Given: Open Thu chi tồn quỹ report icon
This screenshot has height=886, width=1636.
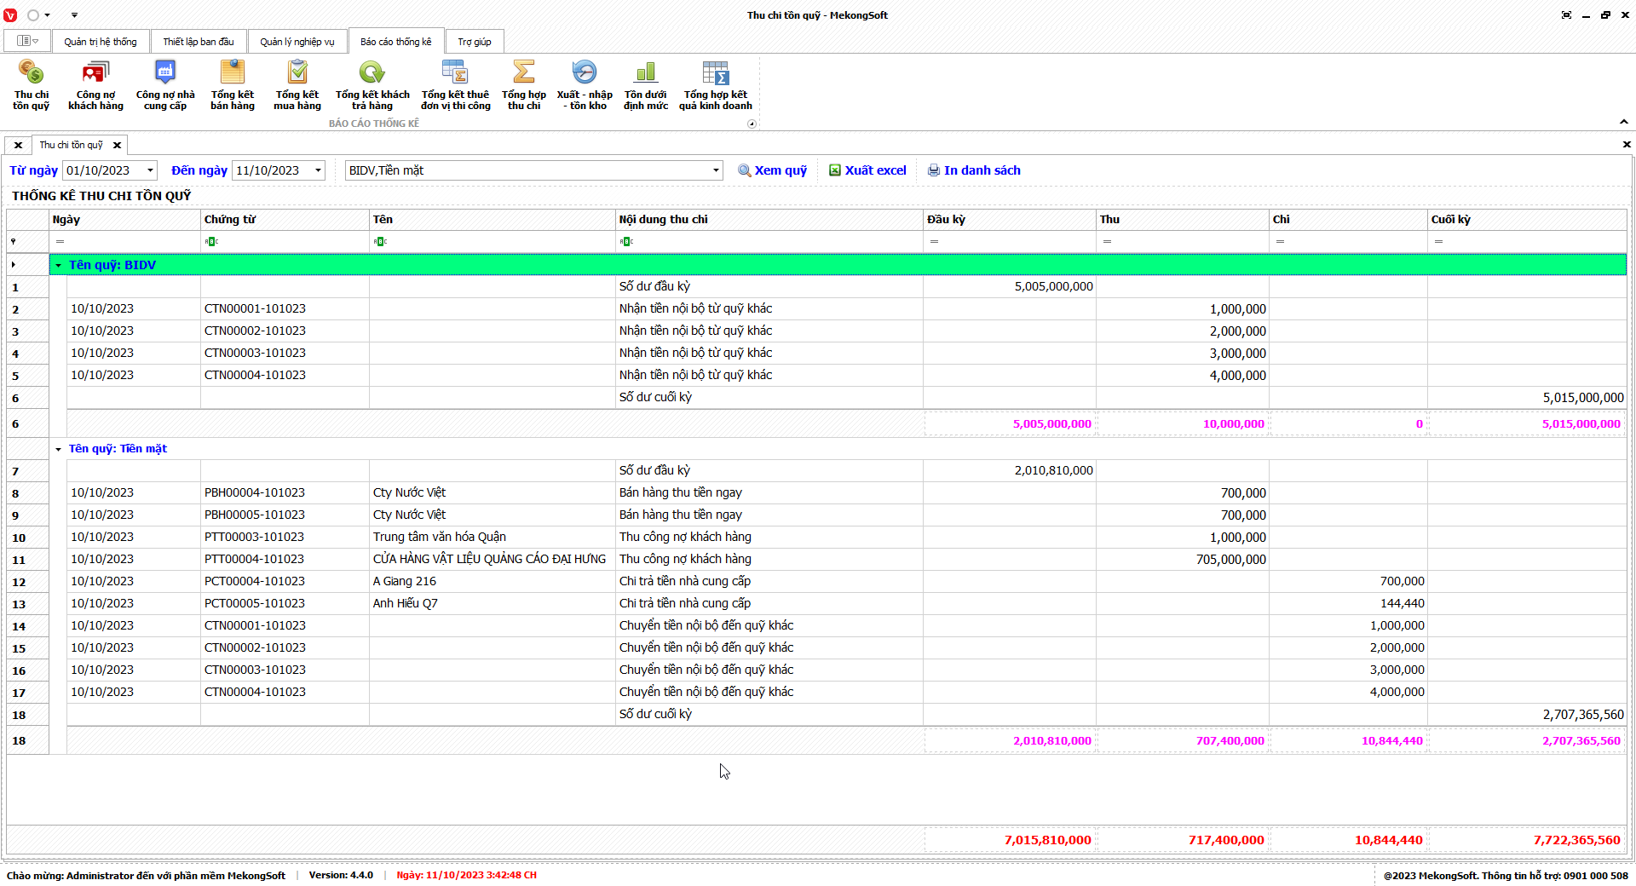Looking at the screenshot, I should 32,83.
